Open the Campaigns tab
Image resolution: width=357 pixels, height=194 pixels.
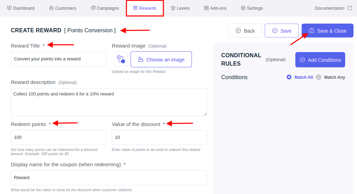pyautogui.click(x=105, y=8)
